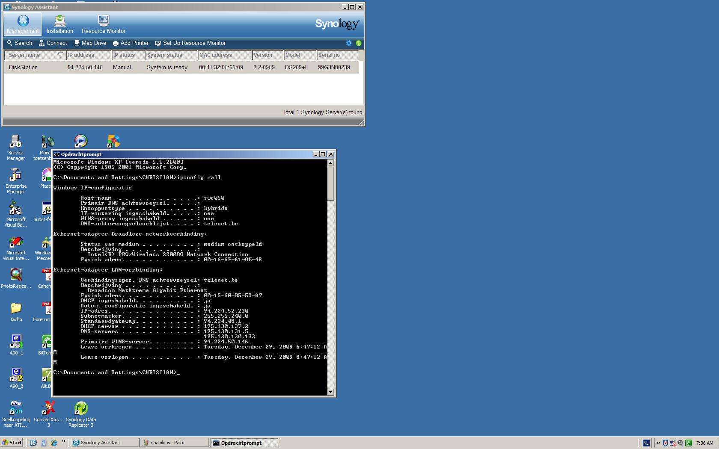Click the first quick launch icon
This screenshot has height=449, width=719.
tap(33, 443)
